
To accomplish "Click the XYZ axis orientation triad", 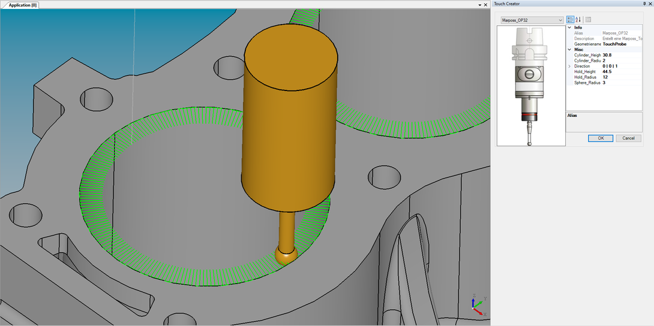I will [x=477, y=305].
